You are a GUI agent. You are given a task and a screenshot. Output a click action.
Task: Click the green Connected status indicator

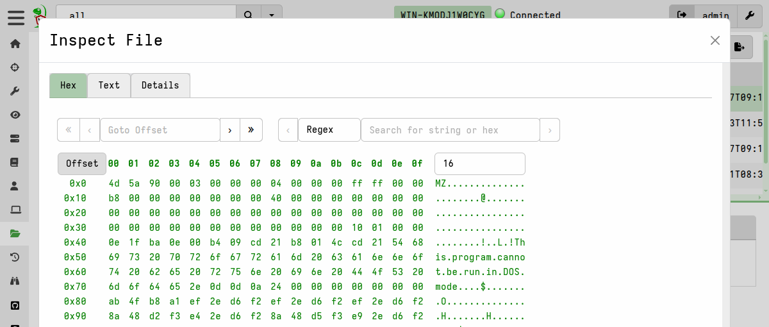500,13
